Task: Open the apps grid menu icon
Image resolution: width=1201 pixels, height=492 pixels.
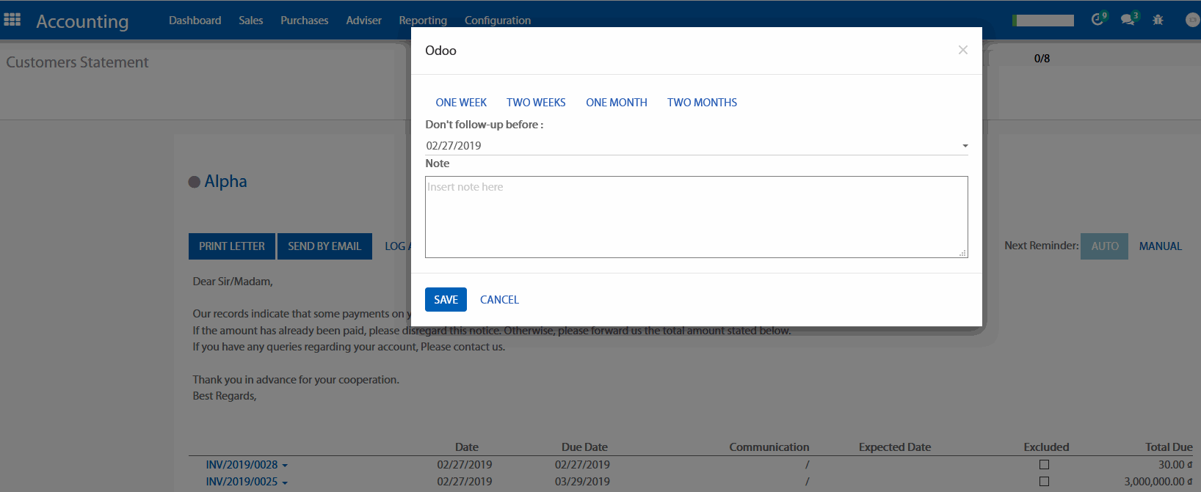Action: (x=12, y=20)
